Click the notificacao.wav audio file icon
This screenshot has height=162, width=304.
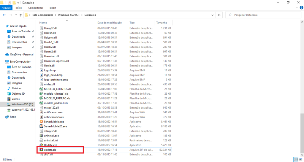point(42,112)
